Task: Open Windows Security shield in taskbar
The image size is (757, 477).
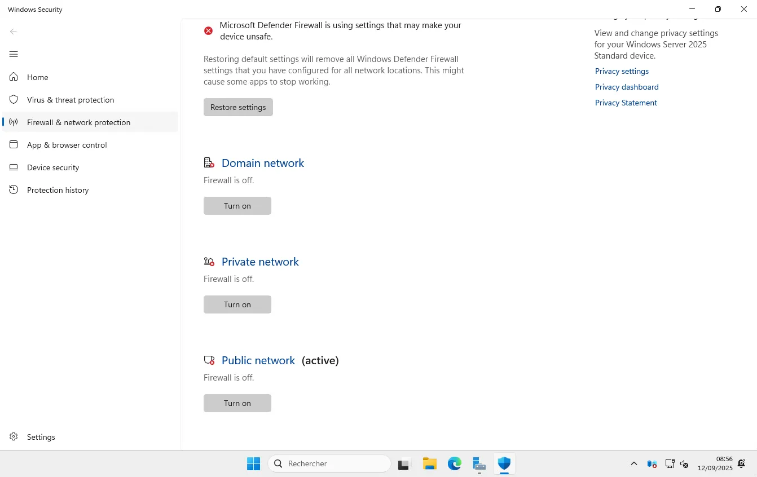Action: [x=504, y=463]
